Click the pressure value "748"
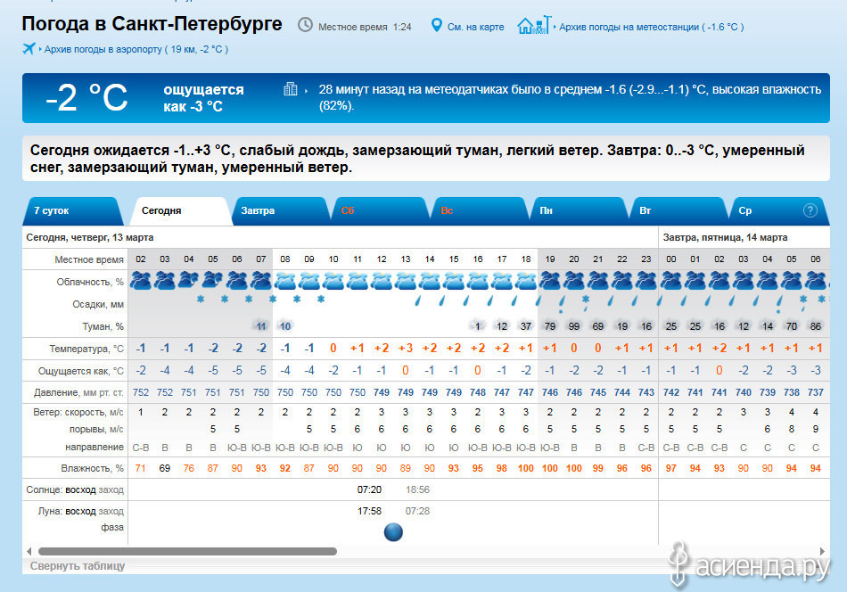 click(478, 392)
